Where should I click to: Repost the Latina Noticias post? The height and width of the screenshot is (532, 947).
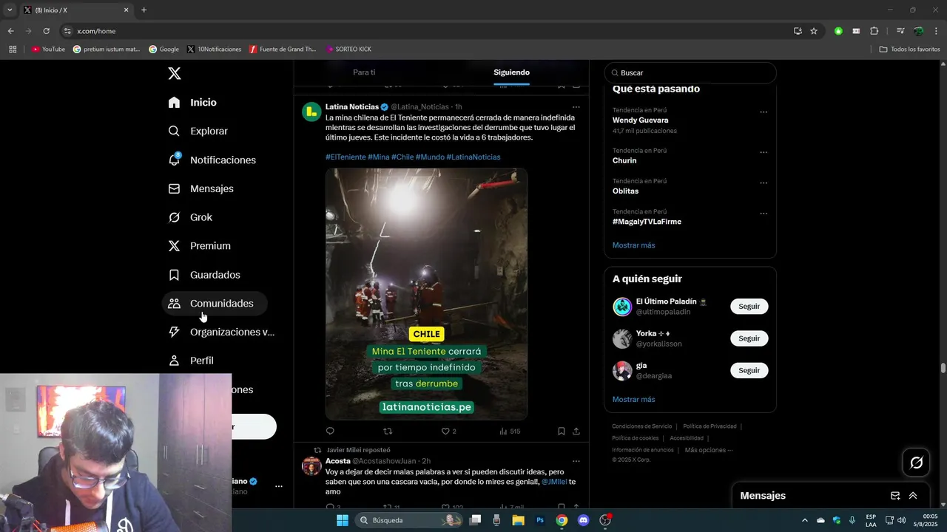coord(388,431)
